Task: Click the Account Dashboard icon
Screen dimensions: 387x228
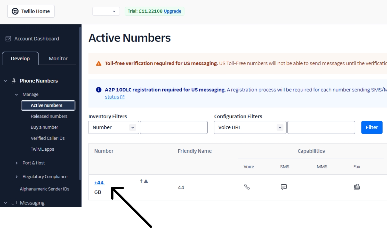Action: pos(8,39)
